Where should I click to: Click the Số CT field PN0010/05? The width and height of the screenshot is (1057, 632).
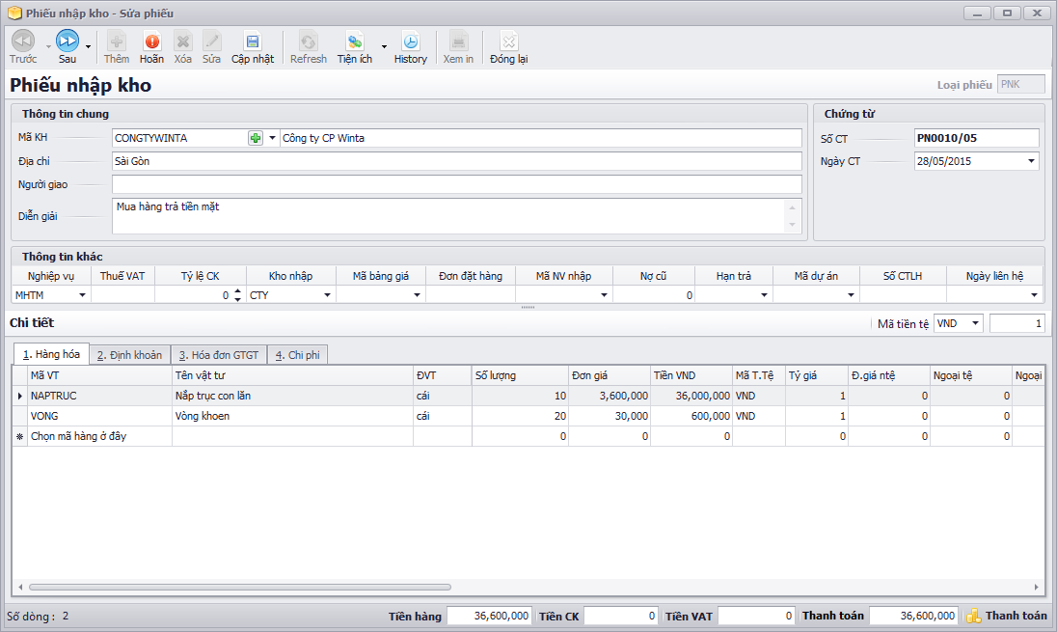[x=975, y=138]
